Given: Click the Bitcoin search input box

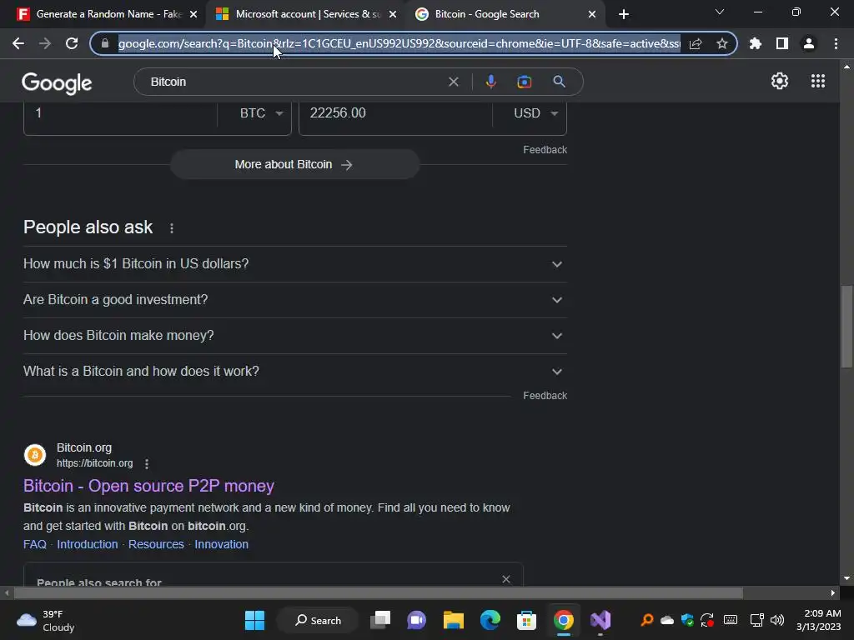Looking at the screenshot, I should (x=294, y=82).
